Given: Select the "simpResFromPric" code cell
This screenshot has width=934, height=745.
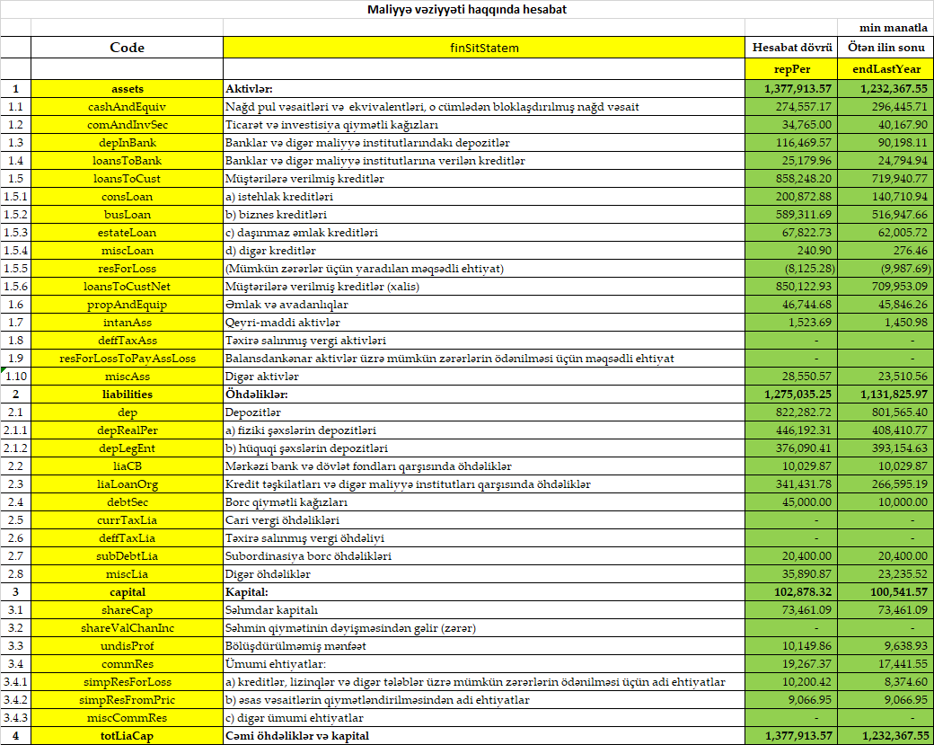Looking at the screenshot, I should click(x=127, y=700).
